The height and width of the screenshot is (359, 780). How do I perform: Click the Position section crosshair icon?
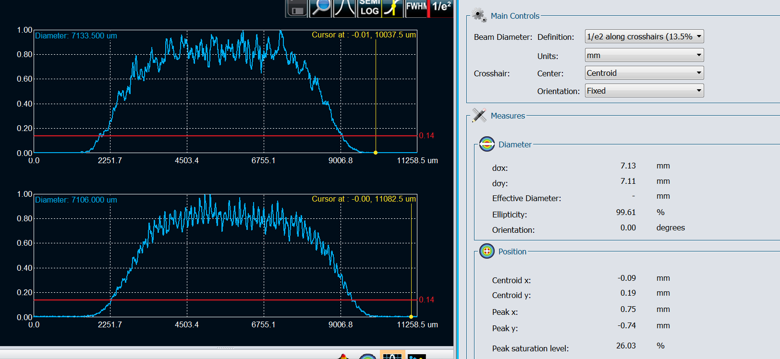point(487,251)
